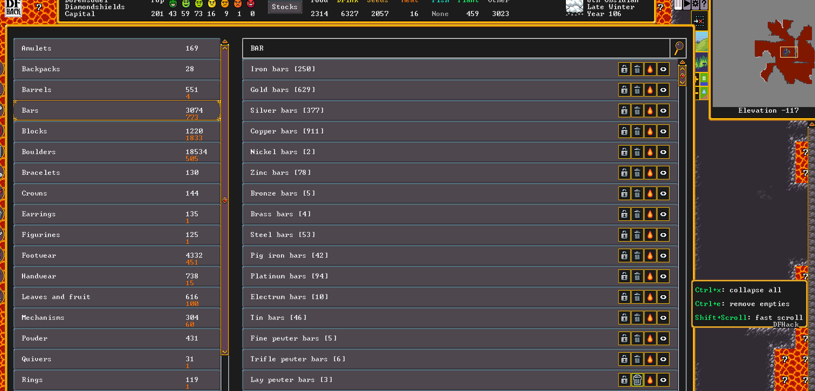
Task: Click the green hills surface icon
Action: (x=701, y=42)
